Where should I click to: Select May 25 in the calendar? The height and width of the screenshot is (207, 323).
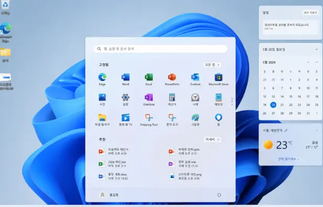tap(317, 105)
